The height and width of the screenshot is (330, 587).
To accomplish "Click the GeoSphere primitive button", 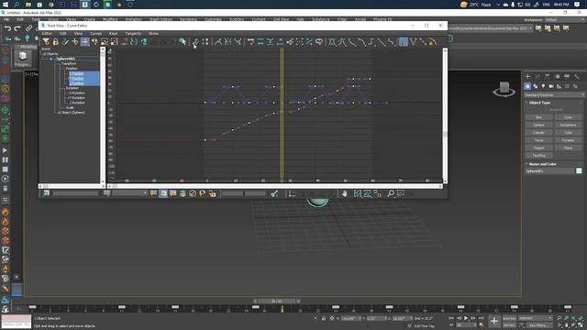I will pos(568,125).
